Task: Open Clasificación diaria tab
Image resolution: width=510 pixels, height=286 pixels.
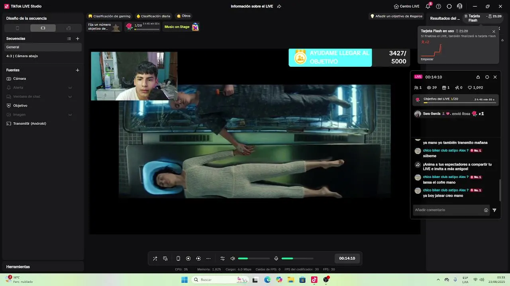Action: pos(153,16)
